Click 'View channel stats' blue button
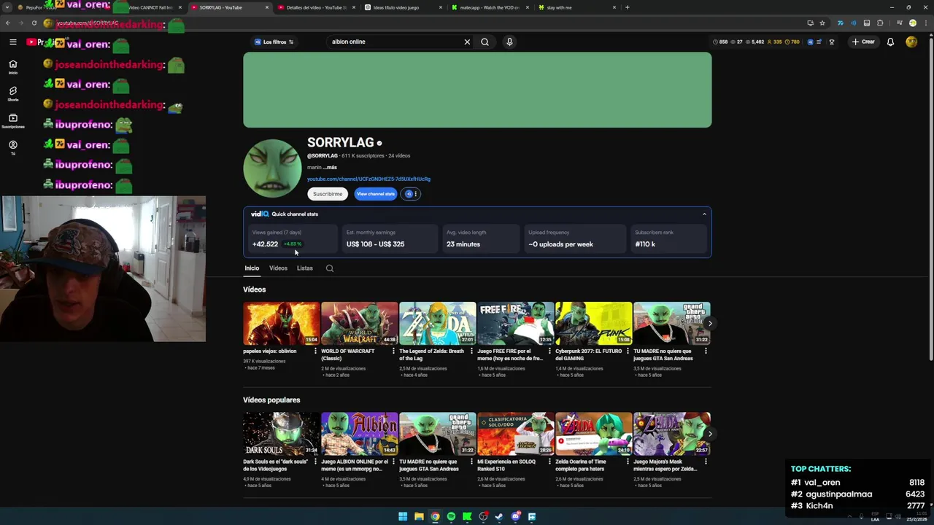This screenshot has width=934, height=525. click(375, 194)
